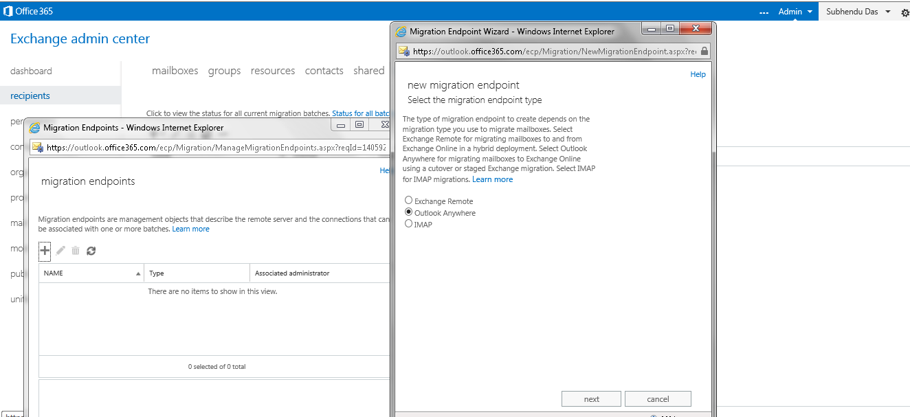Viewport: 910px width, 417px height.
Task: Select the Outlook Anywhere radio button
Action: (408, 212)
